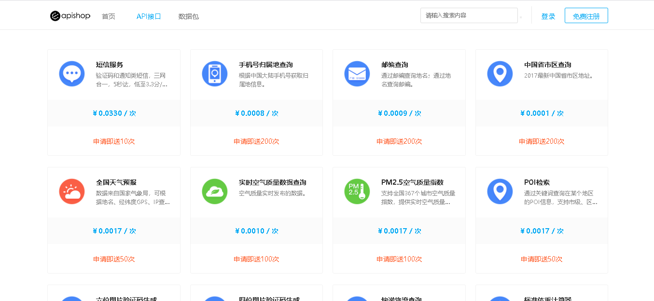Click the PM2.5 green thermometer icon
This screenshot has width=654, height=301.
click(x=357, y=192)
